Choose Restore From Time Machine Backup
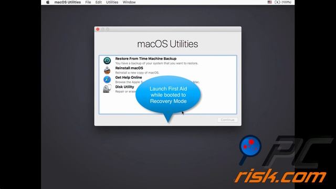 [x=146, y=58]
